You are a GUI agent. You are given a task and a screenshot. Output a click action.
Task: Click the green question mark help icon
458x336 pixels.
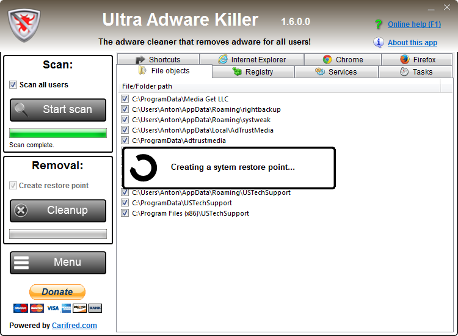(378, 24)
